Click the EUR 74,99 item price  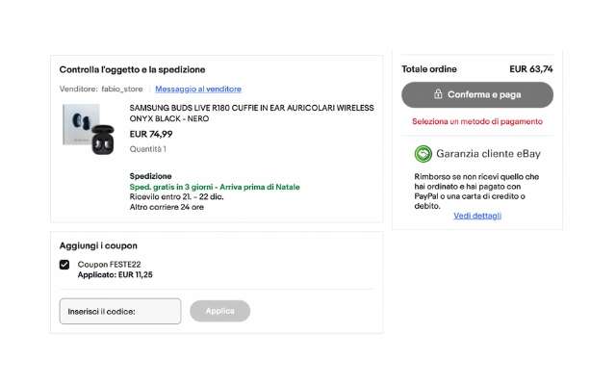tap(151, 135)
